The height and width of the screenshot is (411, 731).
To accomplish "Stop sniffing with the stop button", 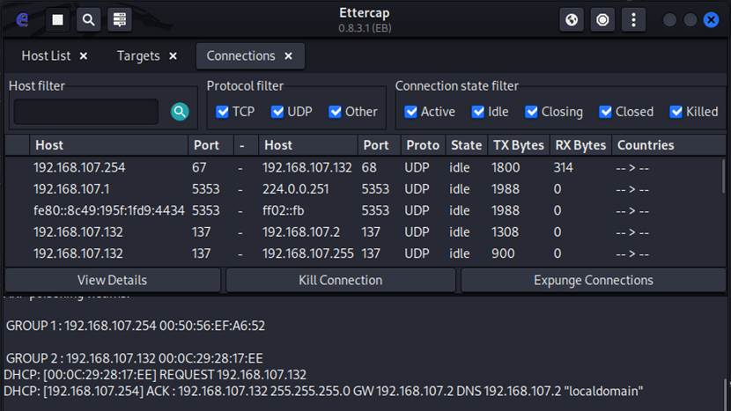I will 57,19.
